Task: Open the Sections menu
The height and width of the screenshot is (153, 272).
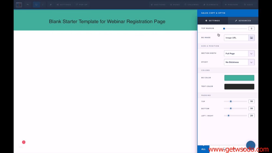Action: pos(158,5)
